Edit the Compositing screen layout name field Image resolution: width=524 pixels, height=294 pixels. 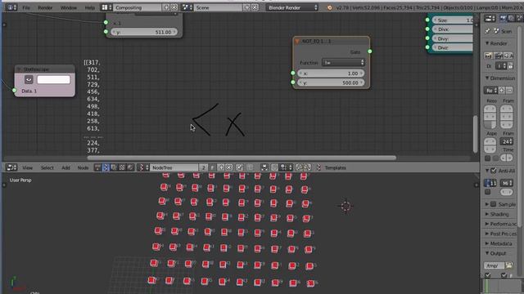tap(138, 7)
